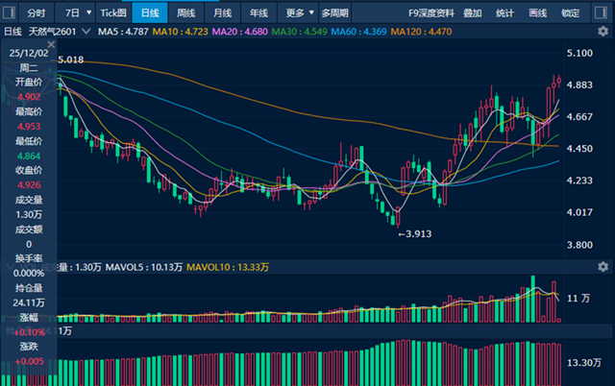Click the 开盘价 value 4.902
Screen dimensions: 615x386
click(29, 97)
